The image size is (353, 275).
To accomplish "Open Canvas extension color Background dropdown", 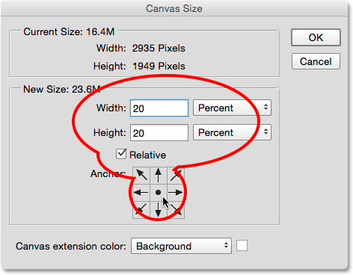I will point(181,246).
